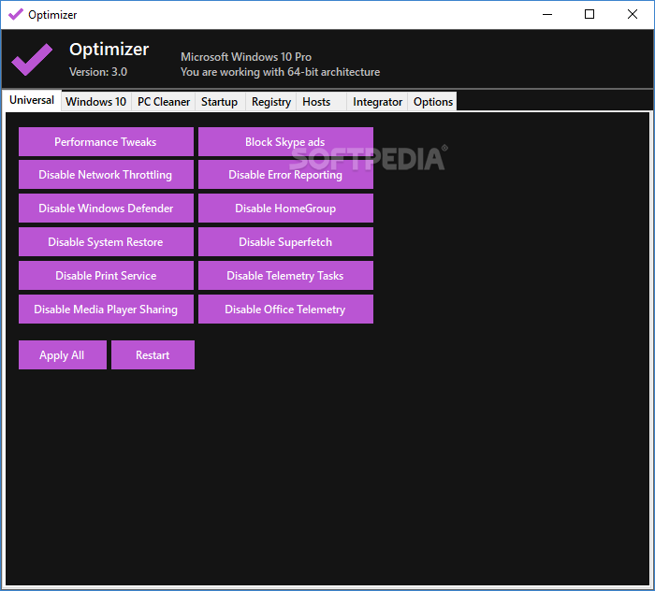Select the Hosts tab
The height and width of the screenshot is (591, 655).
(321, 102)
